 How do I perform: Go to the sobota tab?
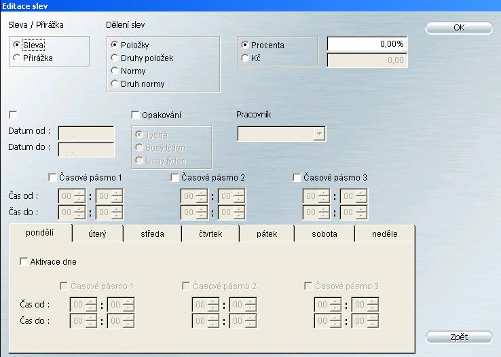coord(324,234)
